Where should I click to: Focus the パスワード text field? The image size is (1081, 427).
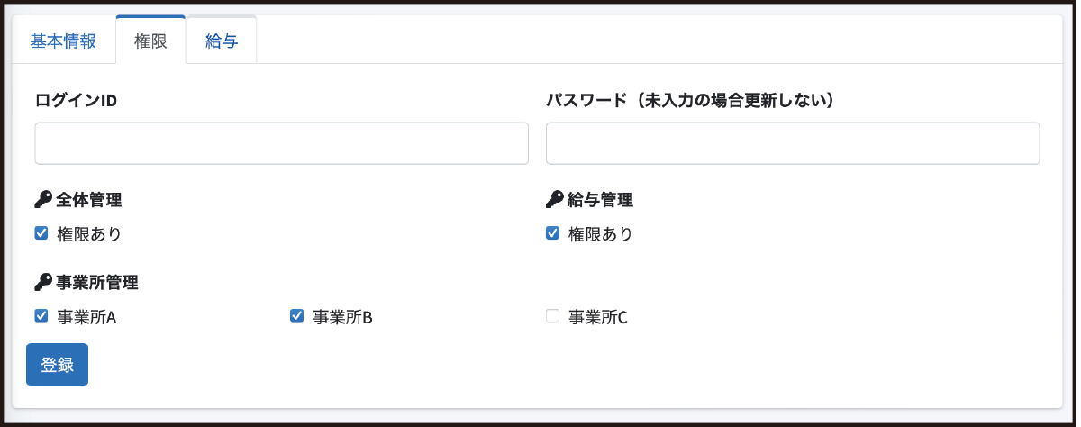[793, 143]
